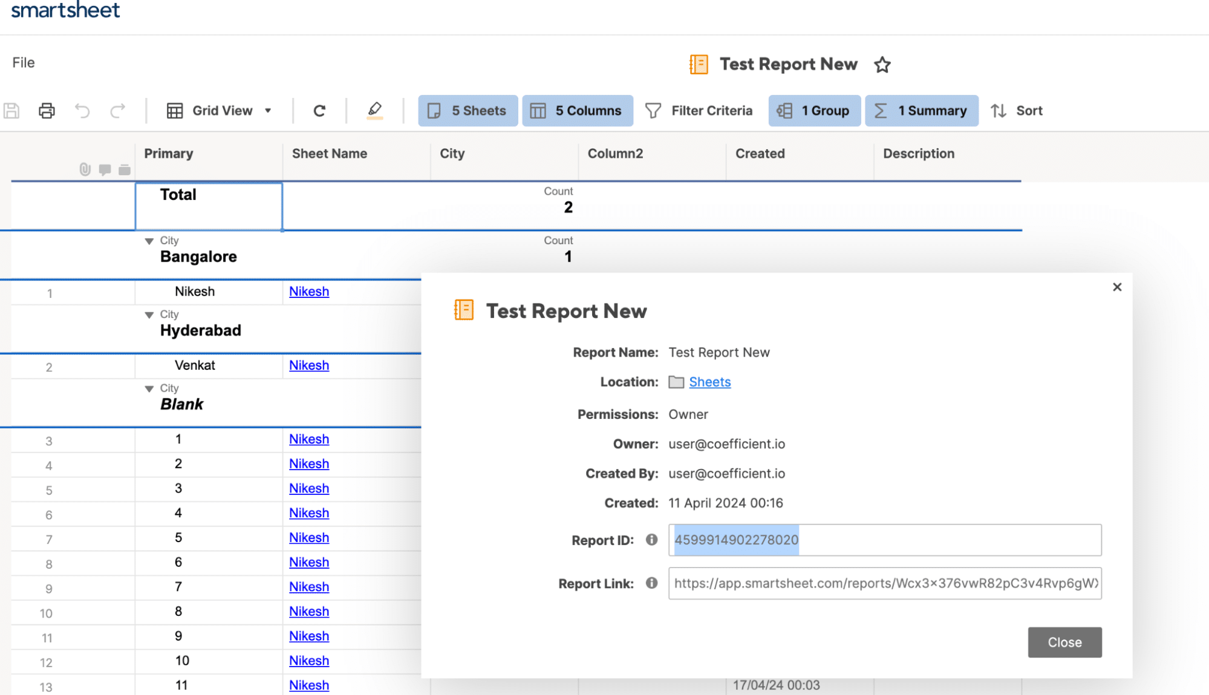The width and height of the screenshot is (1209, 695).
Task: Star Test Report New as favorite
Action: tap(882, 65)
